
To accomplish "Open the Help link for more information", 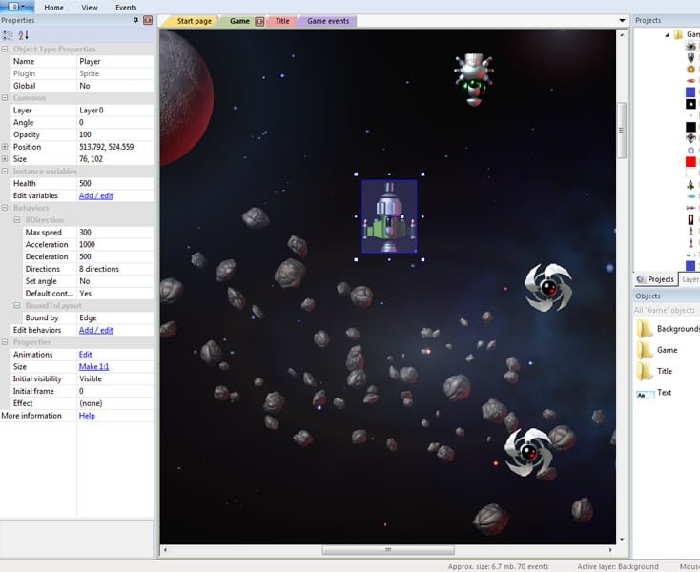I will (87, 416).
